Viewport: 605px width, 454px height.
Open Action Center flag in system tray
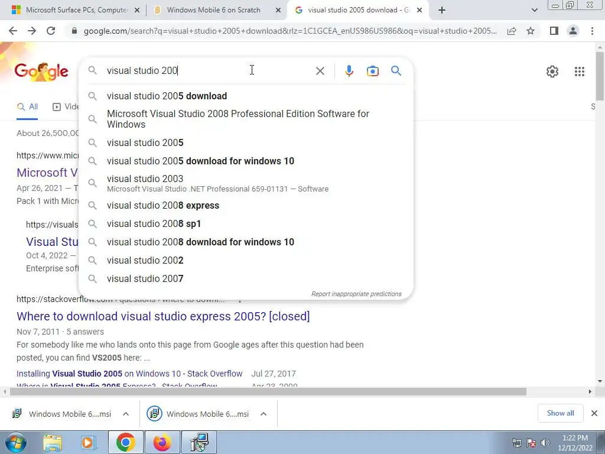[x=531, y=443]
